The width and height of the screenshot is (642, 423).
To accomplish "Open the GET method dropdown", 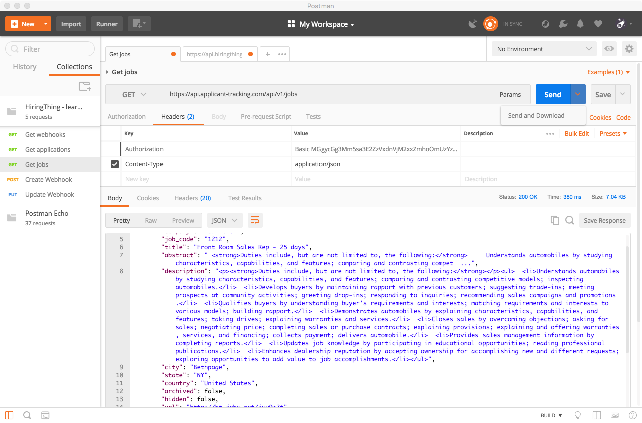I will click(134, 94).
